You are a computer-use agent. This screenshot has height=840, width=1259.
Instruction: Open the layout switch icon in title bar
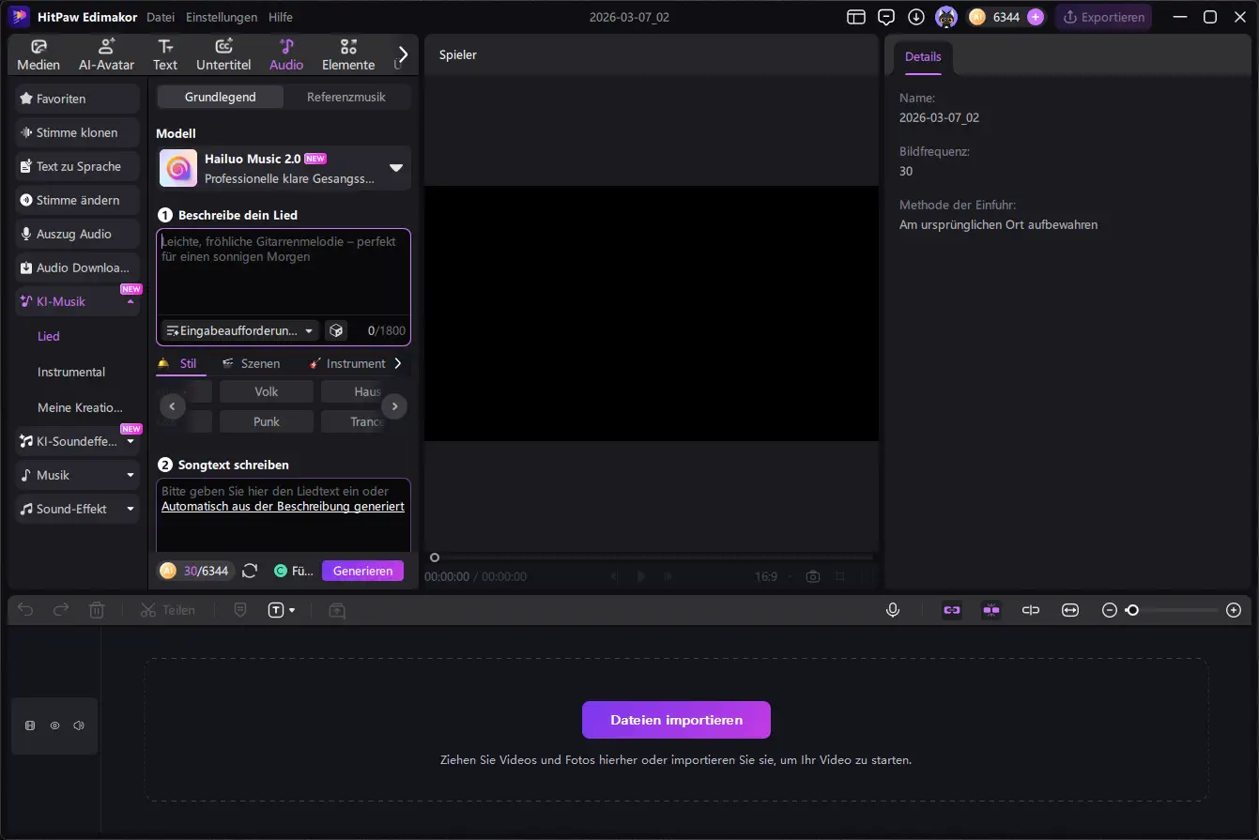pyautogui.click(x=855, y=17)
